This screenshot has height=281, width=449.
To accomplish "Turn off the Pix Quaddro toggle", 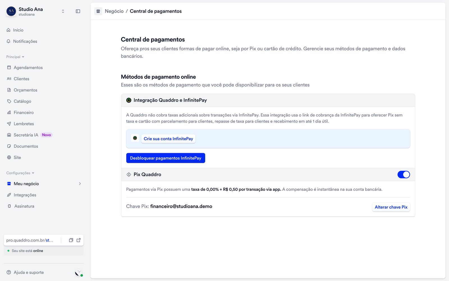I will pyautogui.click(x=404, y=175).
